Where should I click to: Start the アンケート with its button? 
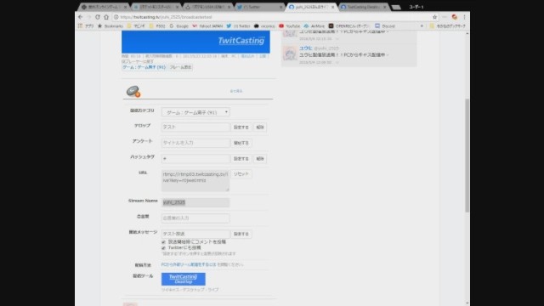tap(241, 143)
